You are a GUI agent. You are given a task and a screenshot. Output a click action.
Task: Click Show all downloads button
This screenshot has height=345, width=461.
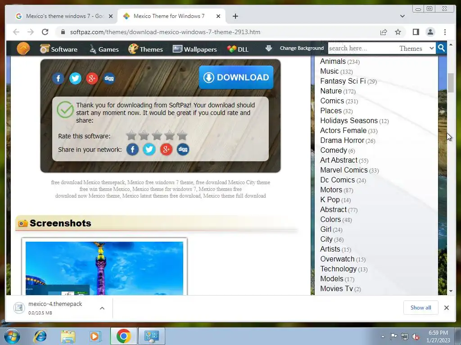(421, 307)
